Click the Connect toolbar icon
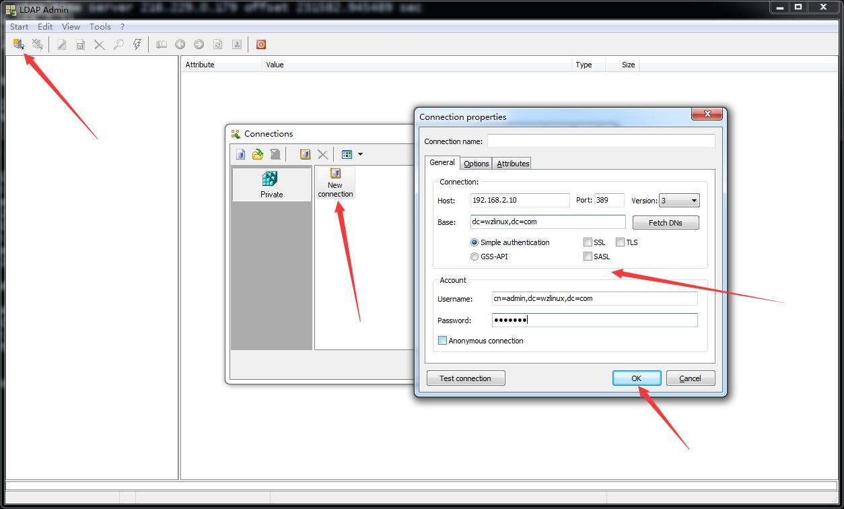 click(19, 44)
